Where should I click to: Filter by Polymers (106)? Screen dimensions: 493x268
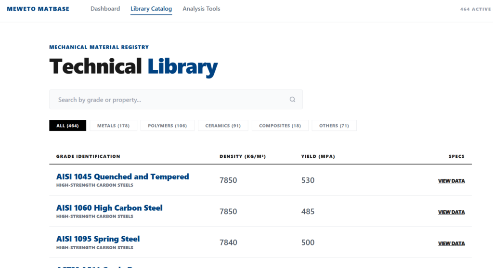coord(167,126)
